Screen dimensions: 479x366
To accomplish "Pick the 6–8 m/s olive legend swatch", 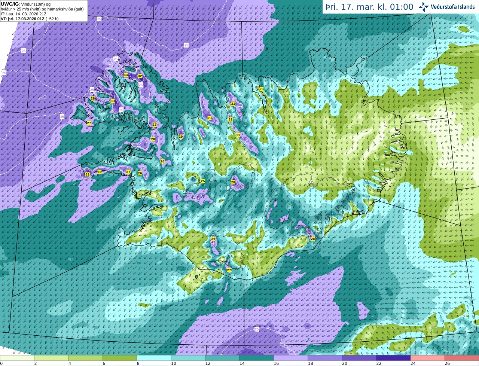I will click(x=120, y=358).
